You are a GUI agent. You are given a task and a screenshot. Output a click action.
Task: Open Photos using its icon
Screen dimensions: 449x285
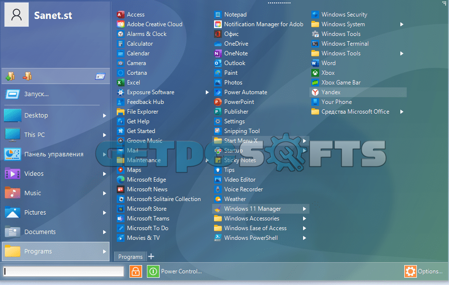[x=218, y=83]
